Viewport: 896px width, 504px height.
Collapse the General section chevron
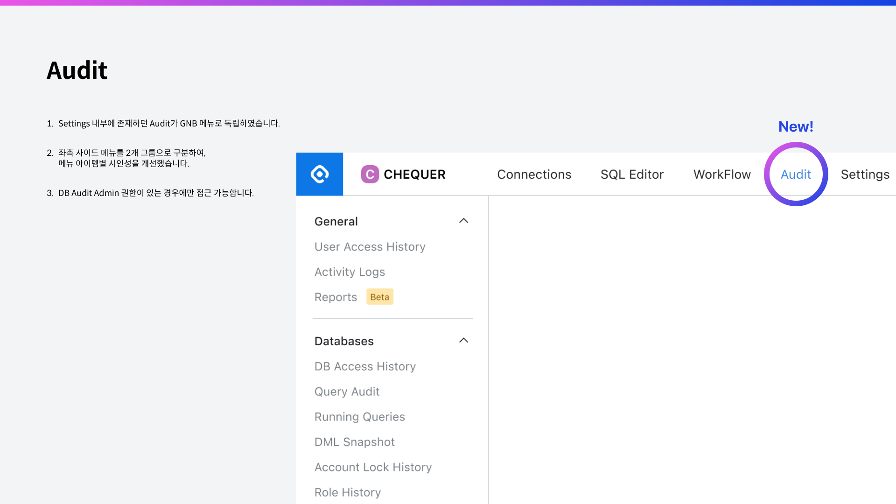coord(463,221)
